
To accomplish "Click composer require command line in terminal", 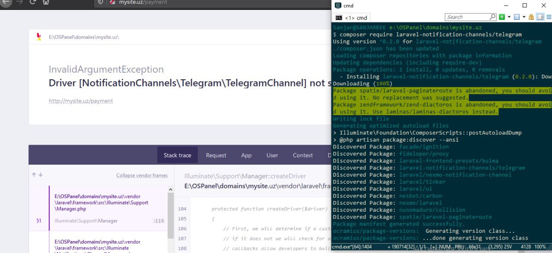I will (430, 34).
